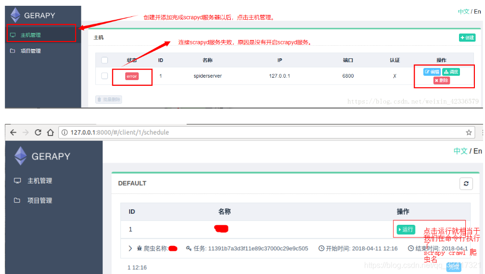
Task: Click the browser home icon
Action: pos(51,132)
